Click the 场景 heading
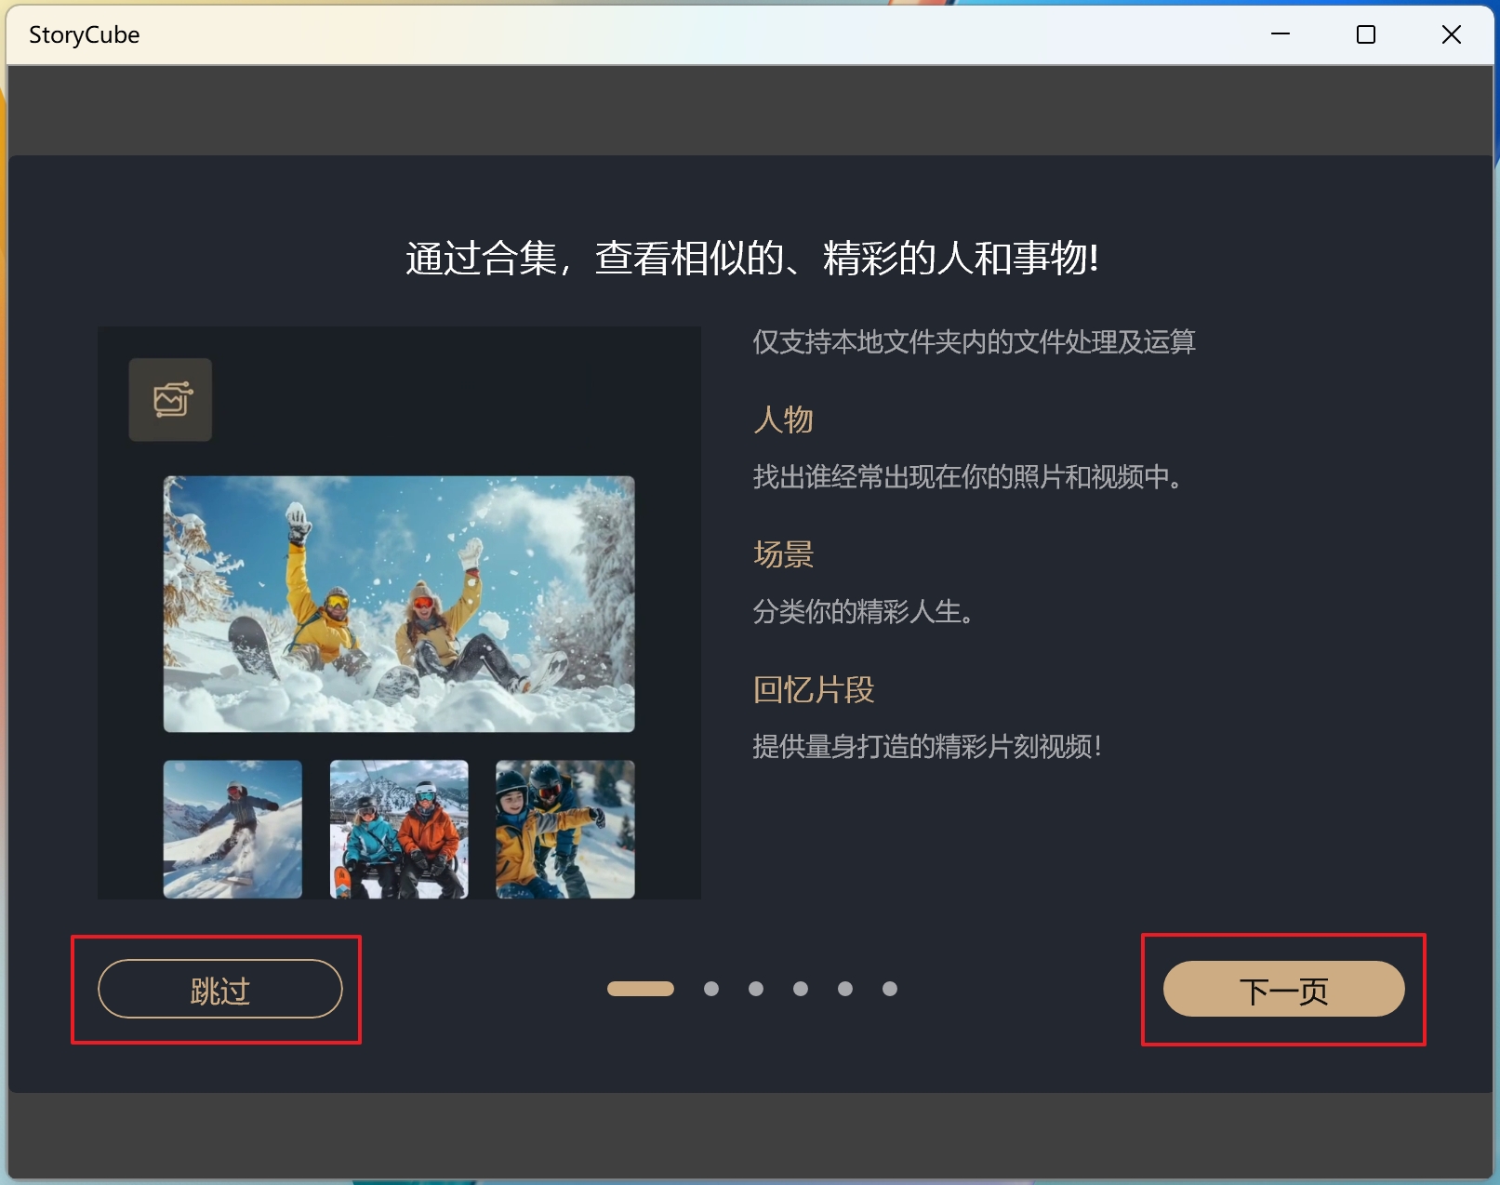 coord(783,554)
